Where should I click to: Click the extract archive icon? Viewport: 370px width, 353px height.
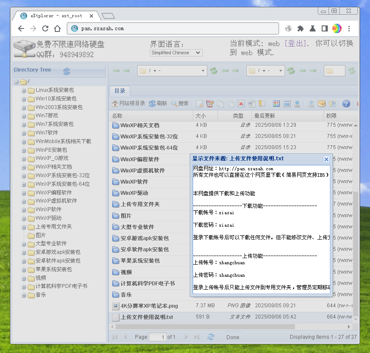(332, 103)
